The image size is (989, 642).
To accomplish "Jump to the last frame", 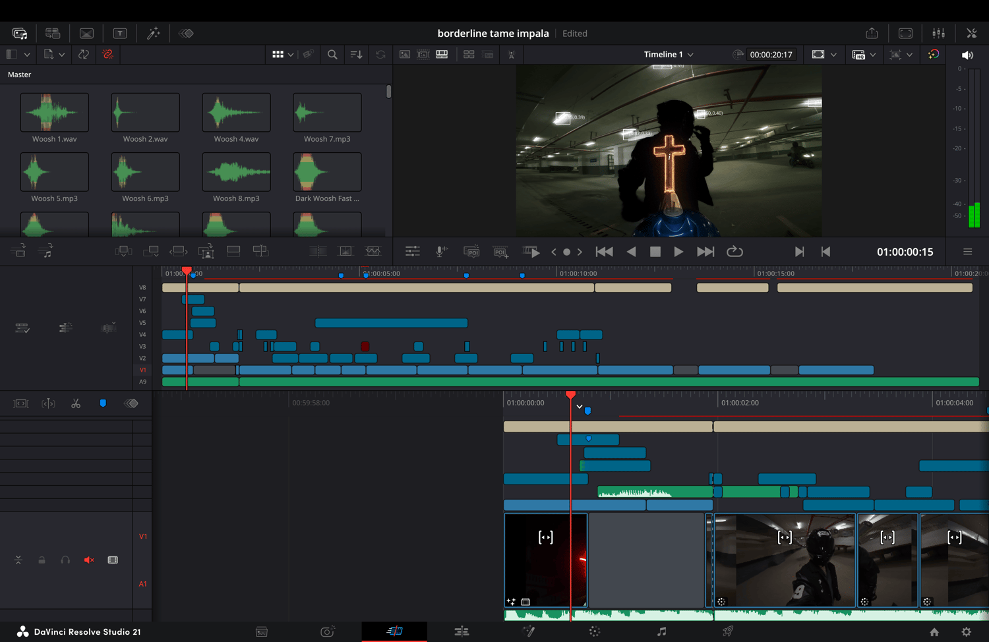I will click(x=705, y=252).
